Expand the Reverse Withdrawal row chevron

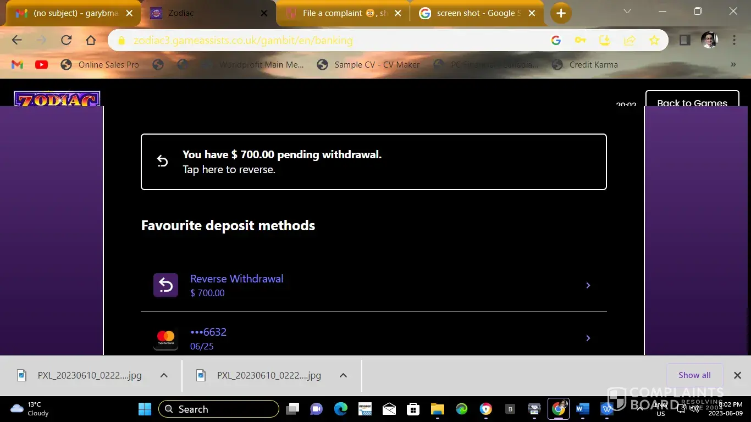(x=588, y=285)
